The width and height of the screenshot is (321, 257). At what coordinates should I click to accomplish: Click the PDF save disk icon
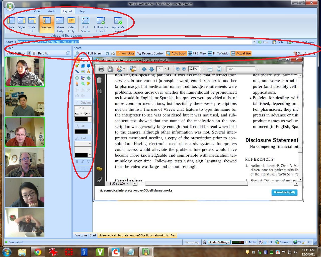110,69
